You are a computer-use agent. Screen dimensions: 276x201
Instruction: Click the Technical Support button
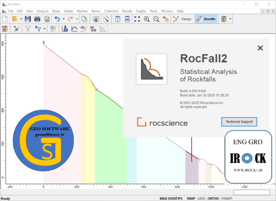[x=239, y=122]
